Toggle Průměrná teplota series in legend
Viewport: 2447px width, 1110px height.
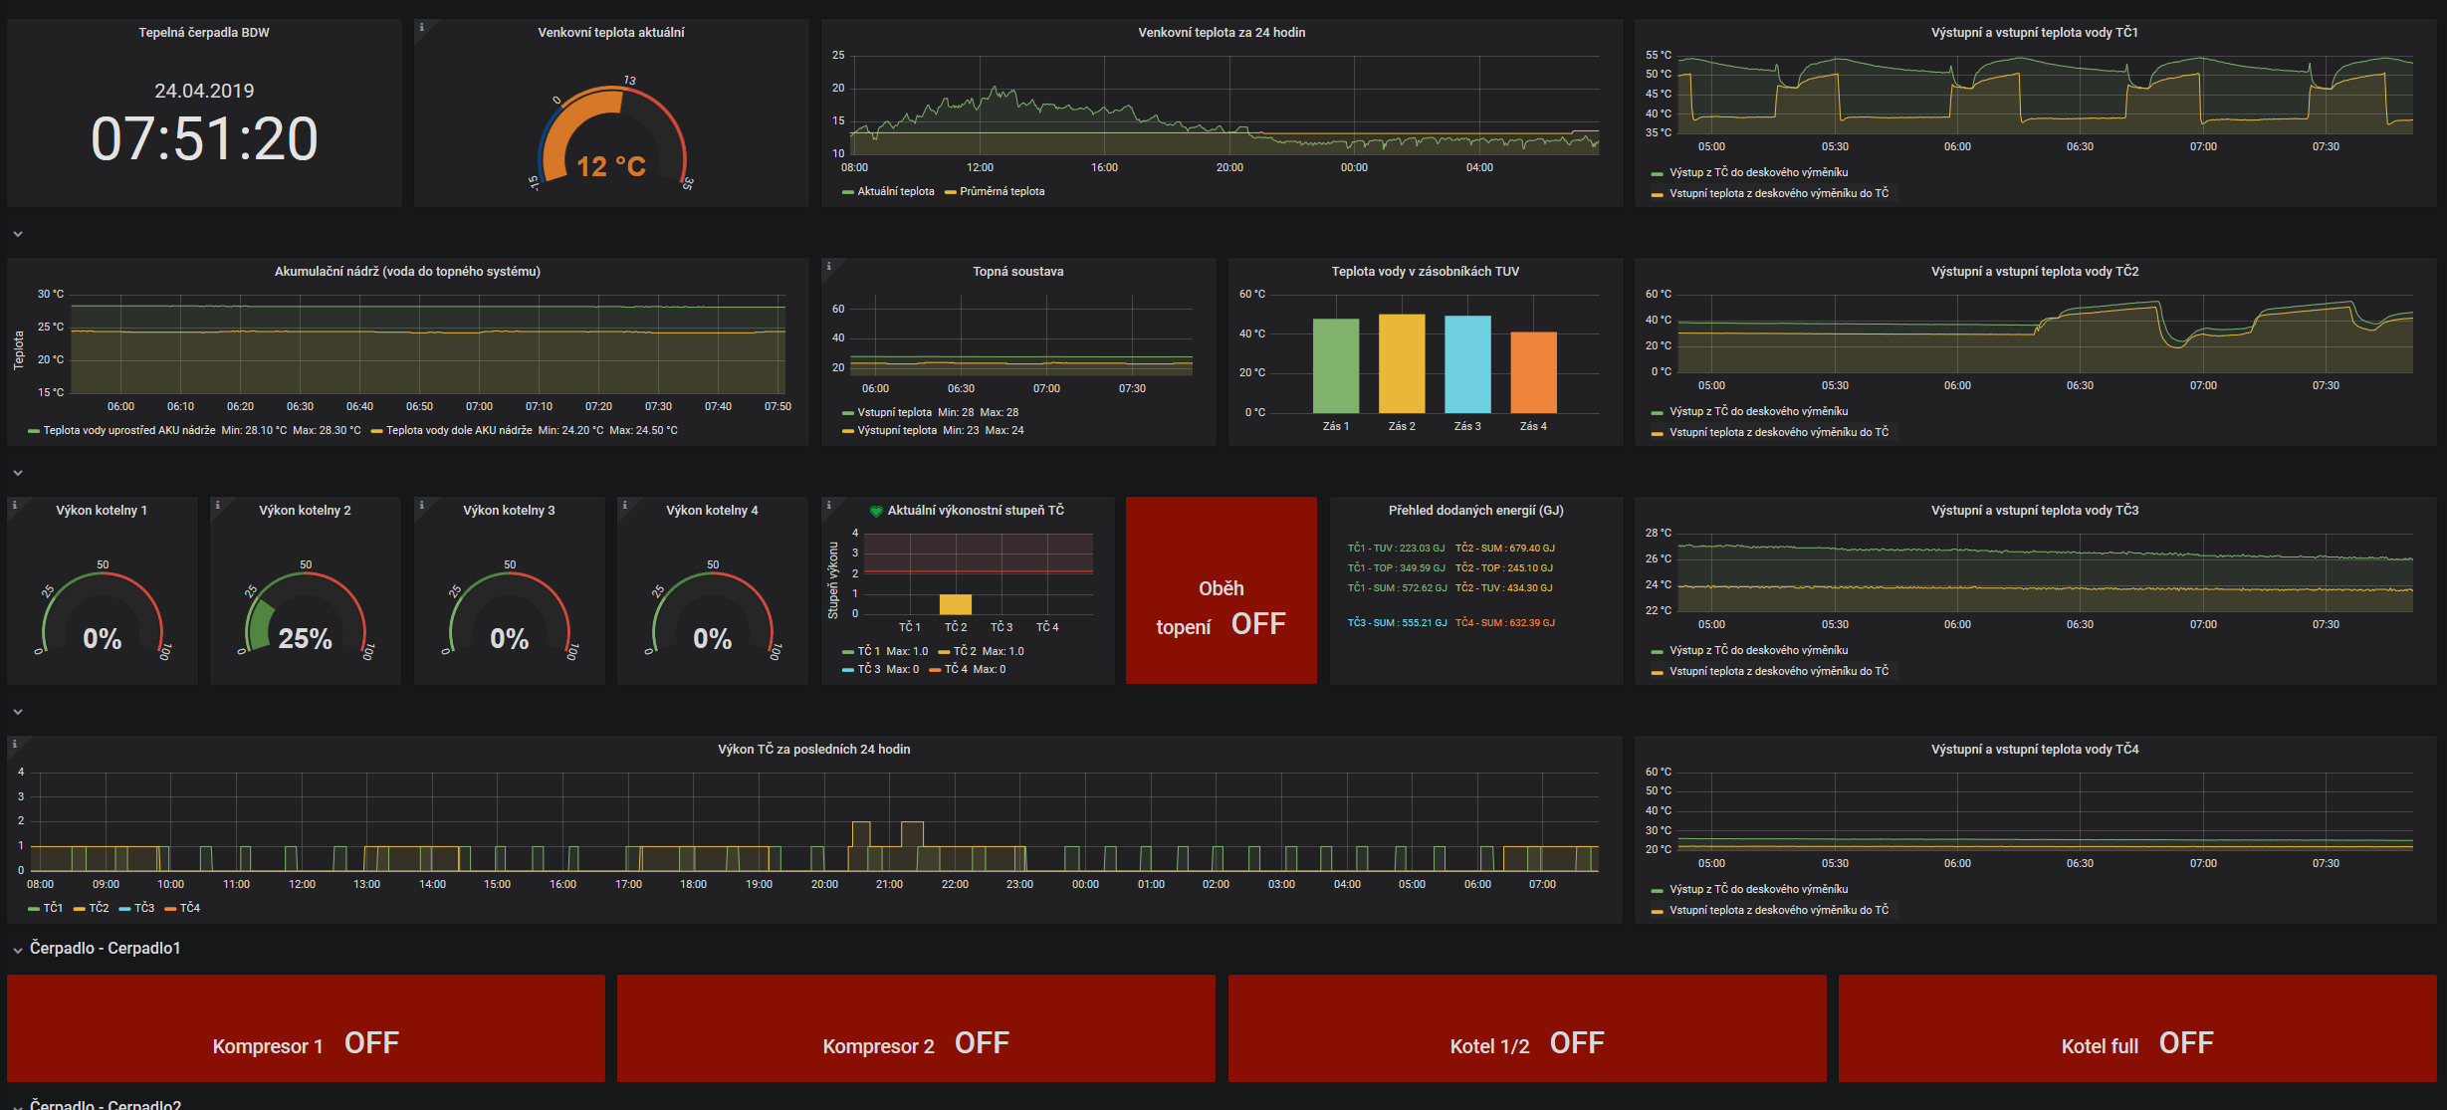1001,191
